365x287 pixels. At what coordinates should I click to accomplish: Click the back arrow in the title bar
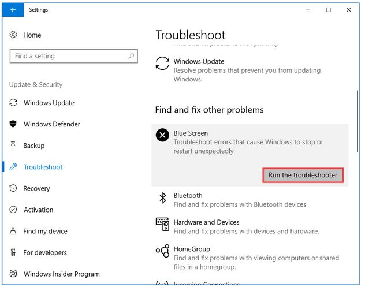(13, 10)
